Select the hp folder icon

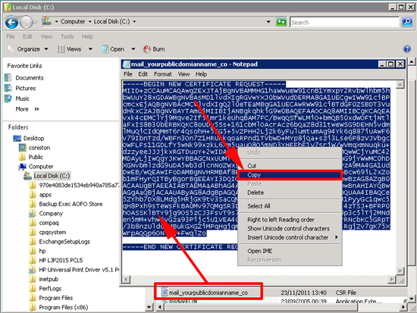coord(33,251)
